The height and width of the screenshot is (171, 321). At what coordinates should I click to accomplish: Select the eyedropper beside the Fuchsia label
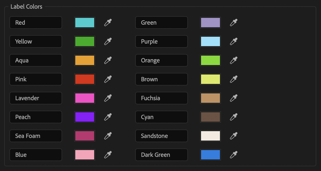click(x=233, y=98)
